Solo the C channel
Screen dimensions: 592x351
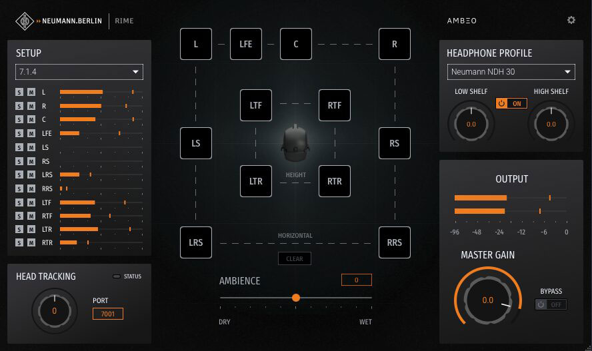19,119
